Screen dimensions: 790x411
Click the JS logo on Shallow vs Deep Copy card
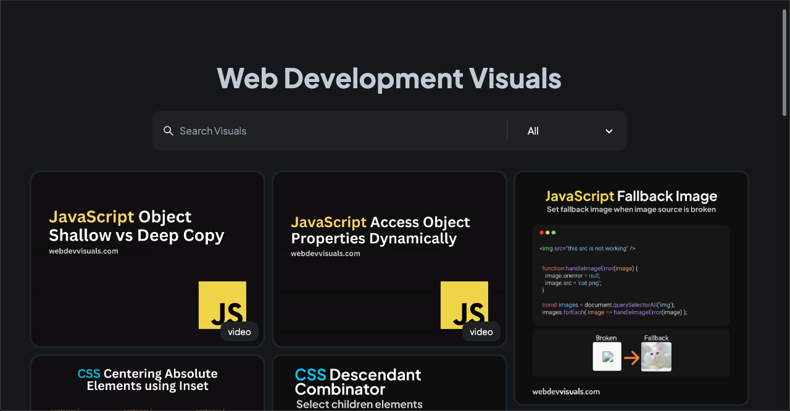tap(222, 305)
